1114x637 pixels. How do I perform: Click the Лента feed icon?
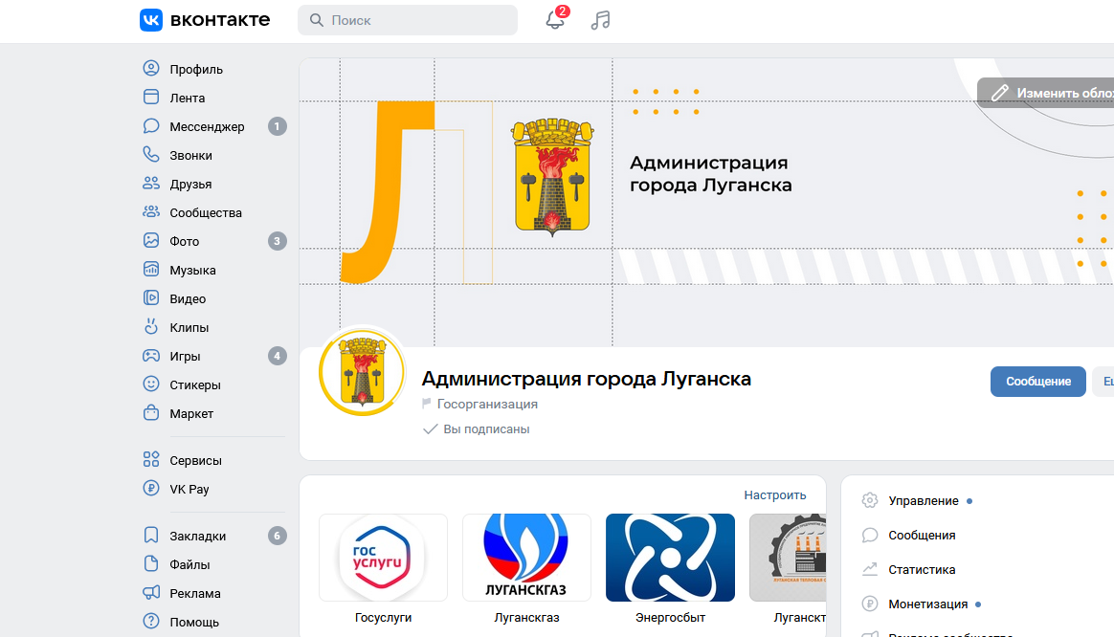pos(151,98)
